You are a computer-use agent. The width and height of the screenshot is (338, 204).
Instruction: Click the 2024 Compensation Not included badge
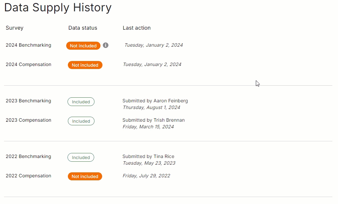pos(85,65)
